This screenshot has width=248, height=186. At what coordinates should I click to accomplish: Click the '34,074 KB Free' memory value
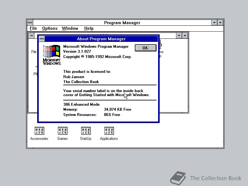click(117, 109)
